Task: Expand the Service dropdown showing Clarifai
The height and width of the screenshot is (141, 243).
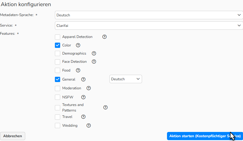Action: click(149, 26)
